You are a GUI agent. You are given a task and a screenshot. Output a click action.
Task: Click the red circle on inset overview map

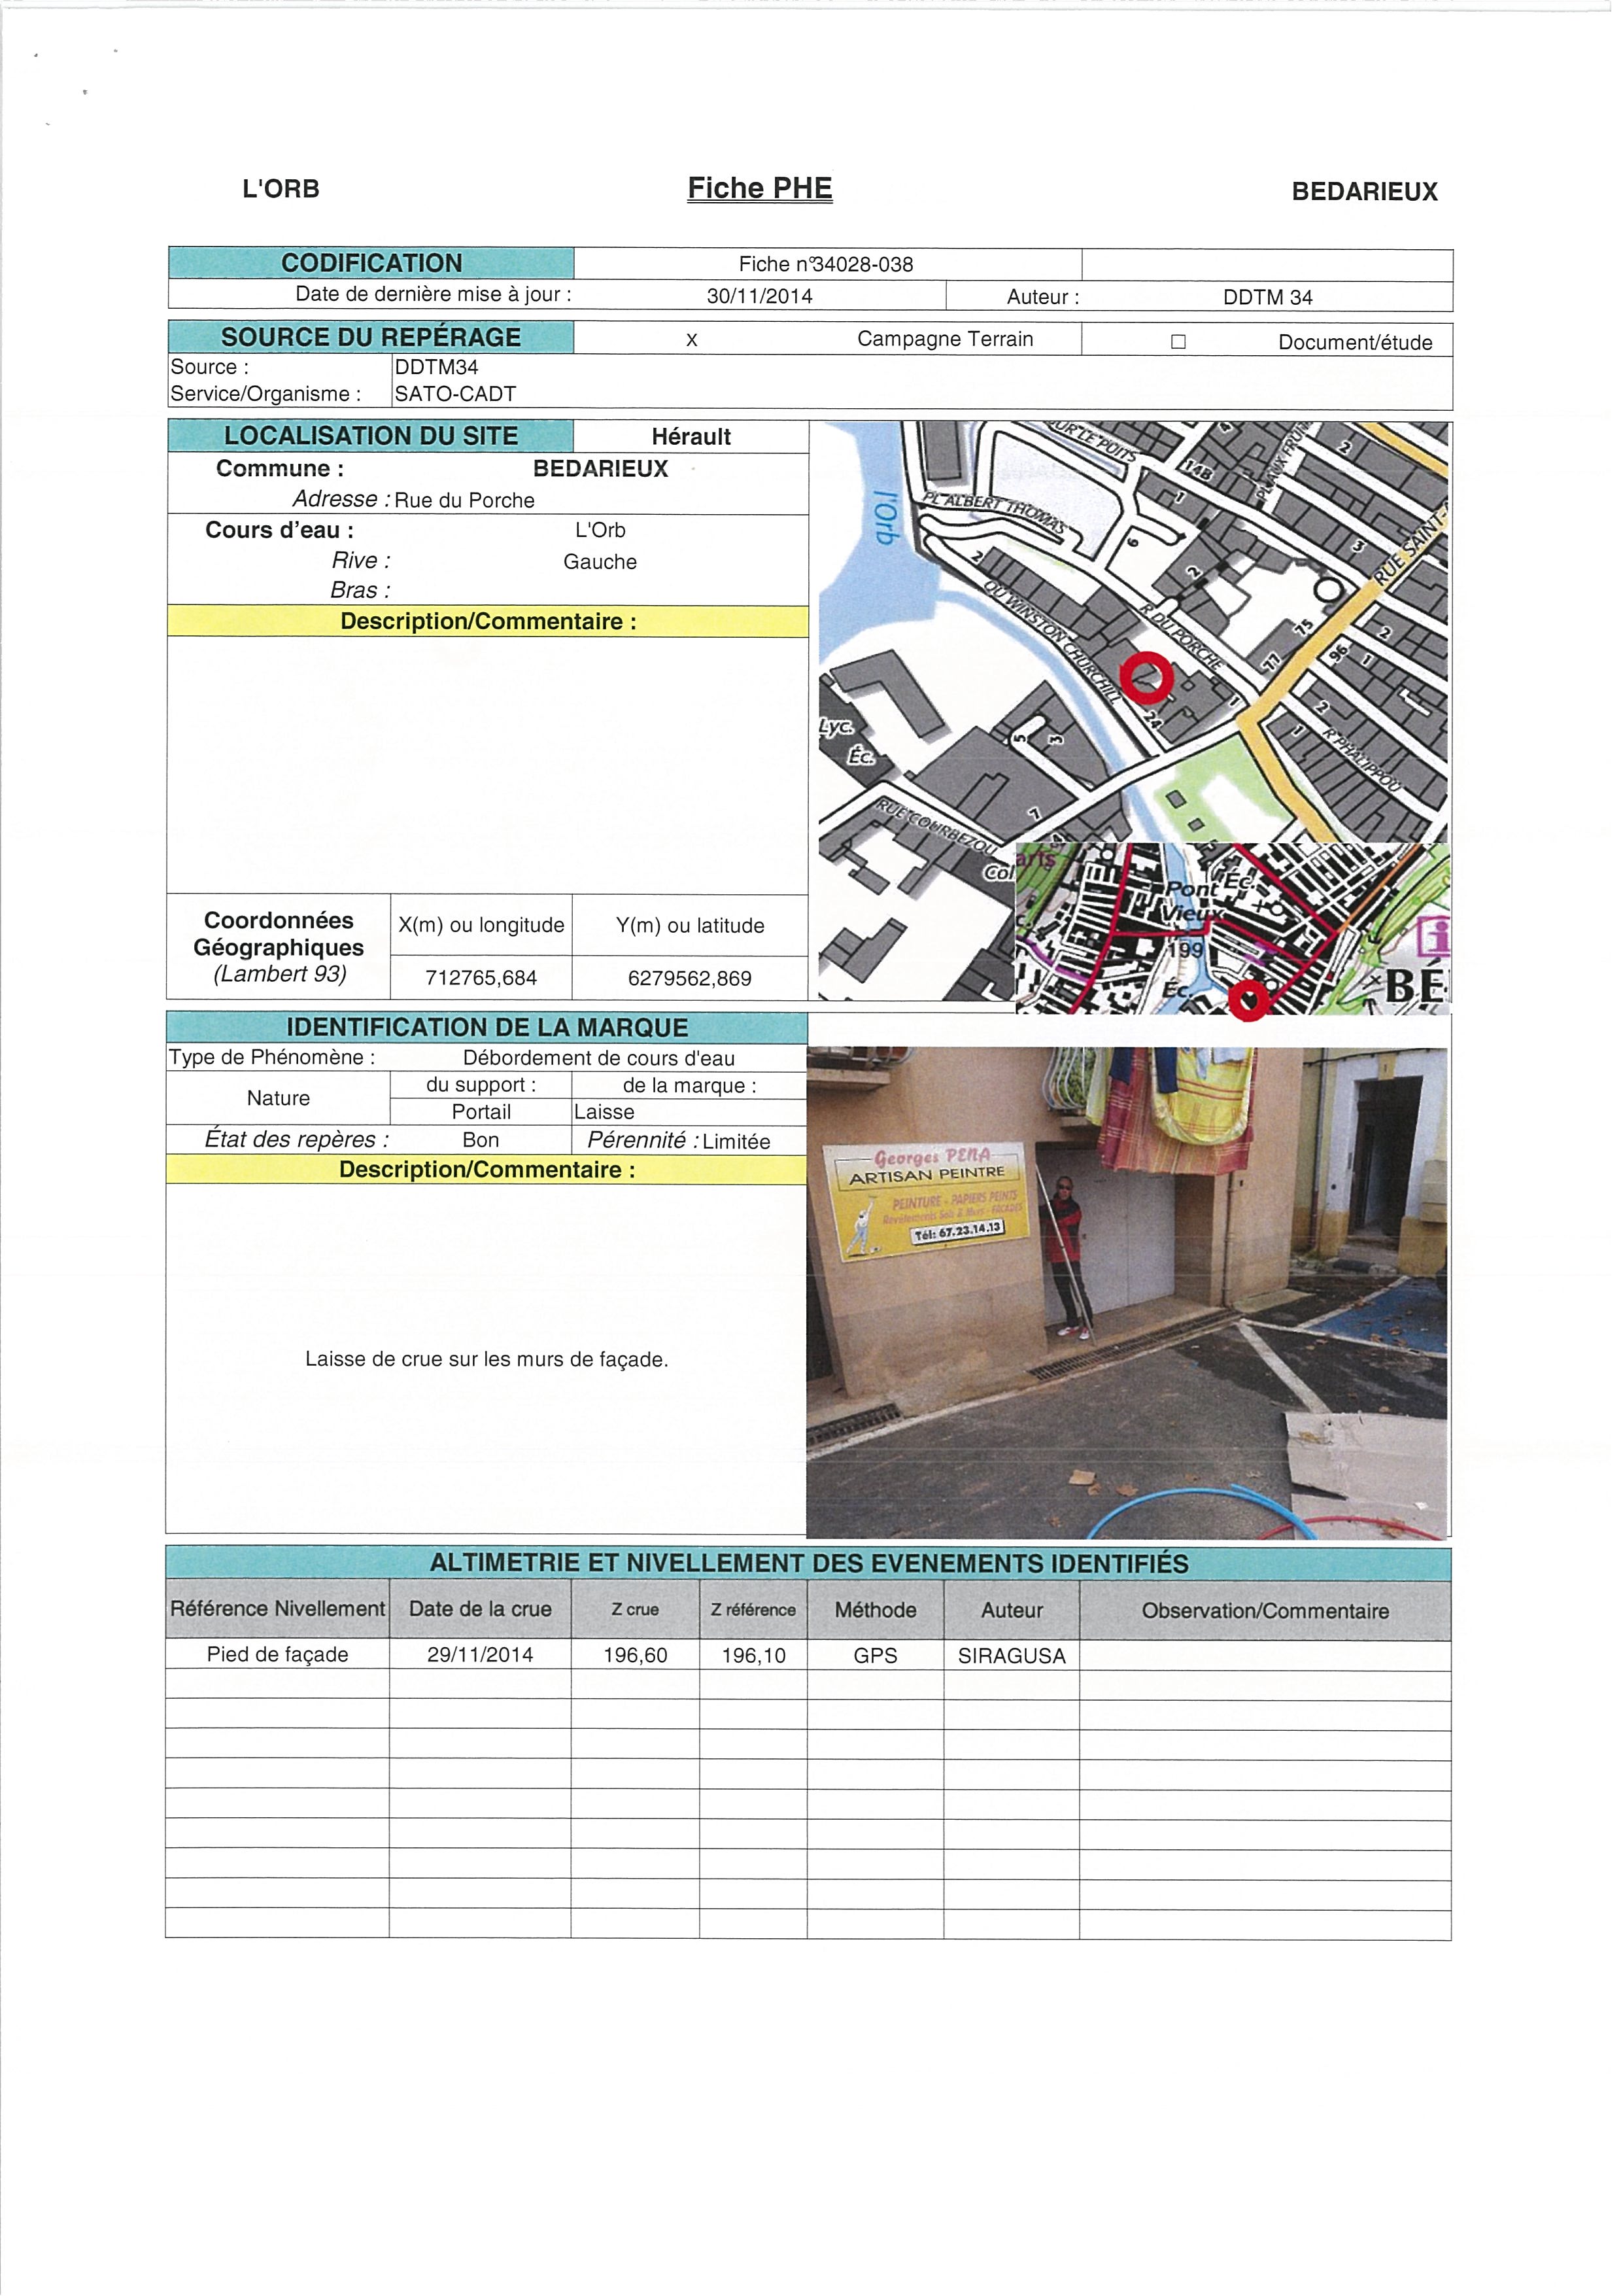point(1247,1000)
